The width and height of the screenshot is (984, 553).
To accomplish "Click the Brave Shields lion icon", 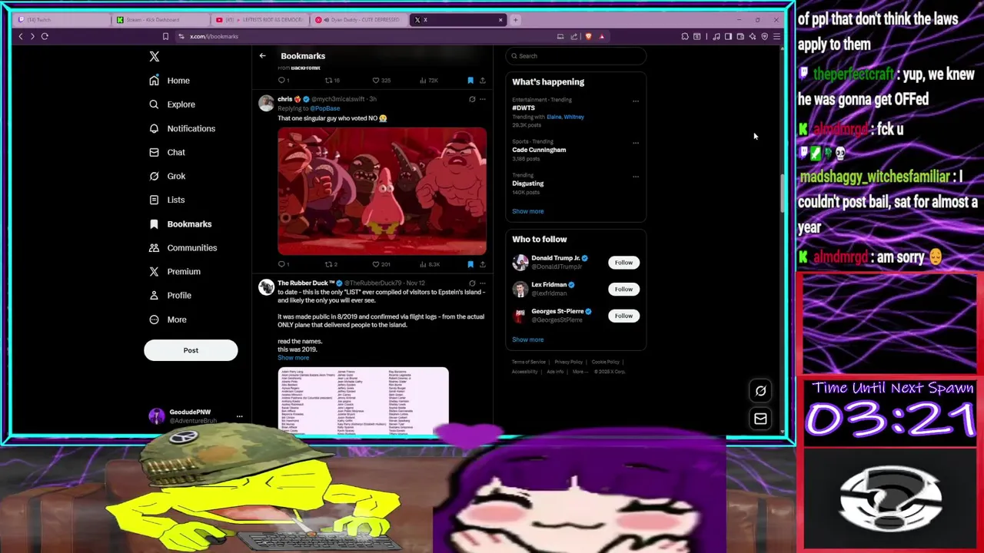I will pyautogui.click(x=588, y=36).
